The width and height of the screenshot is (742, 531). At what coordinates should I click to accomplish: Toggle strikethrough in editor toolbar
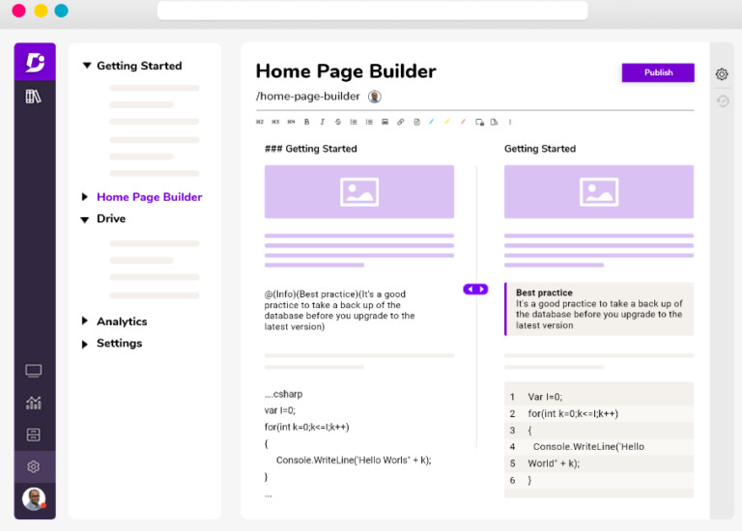[x=338, y=122]
